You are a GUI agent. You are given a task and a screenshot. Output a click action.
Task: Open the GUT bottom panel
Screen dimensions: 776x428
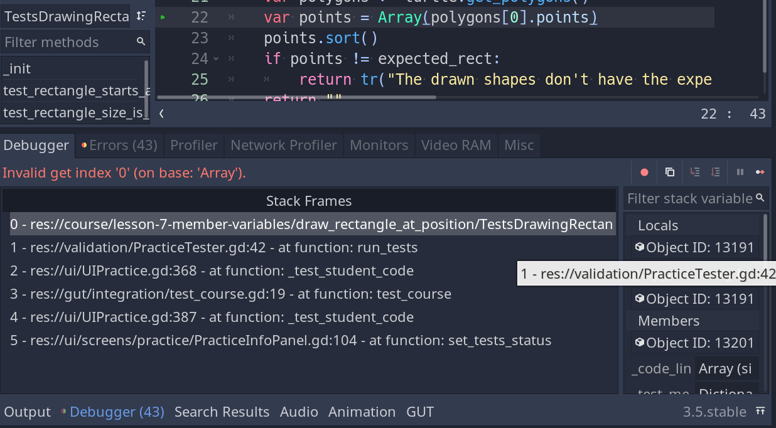(x=420, y=412)
